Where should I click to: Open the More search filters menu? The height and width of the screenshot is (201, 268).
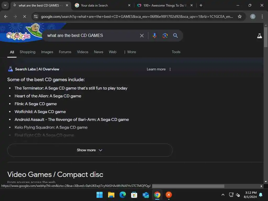(130, 52)
